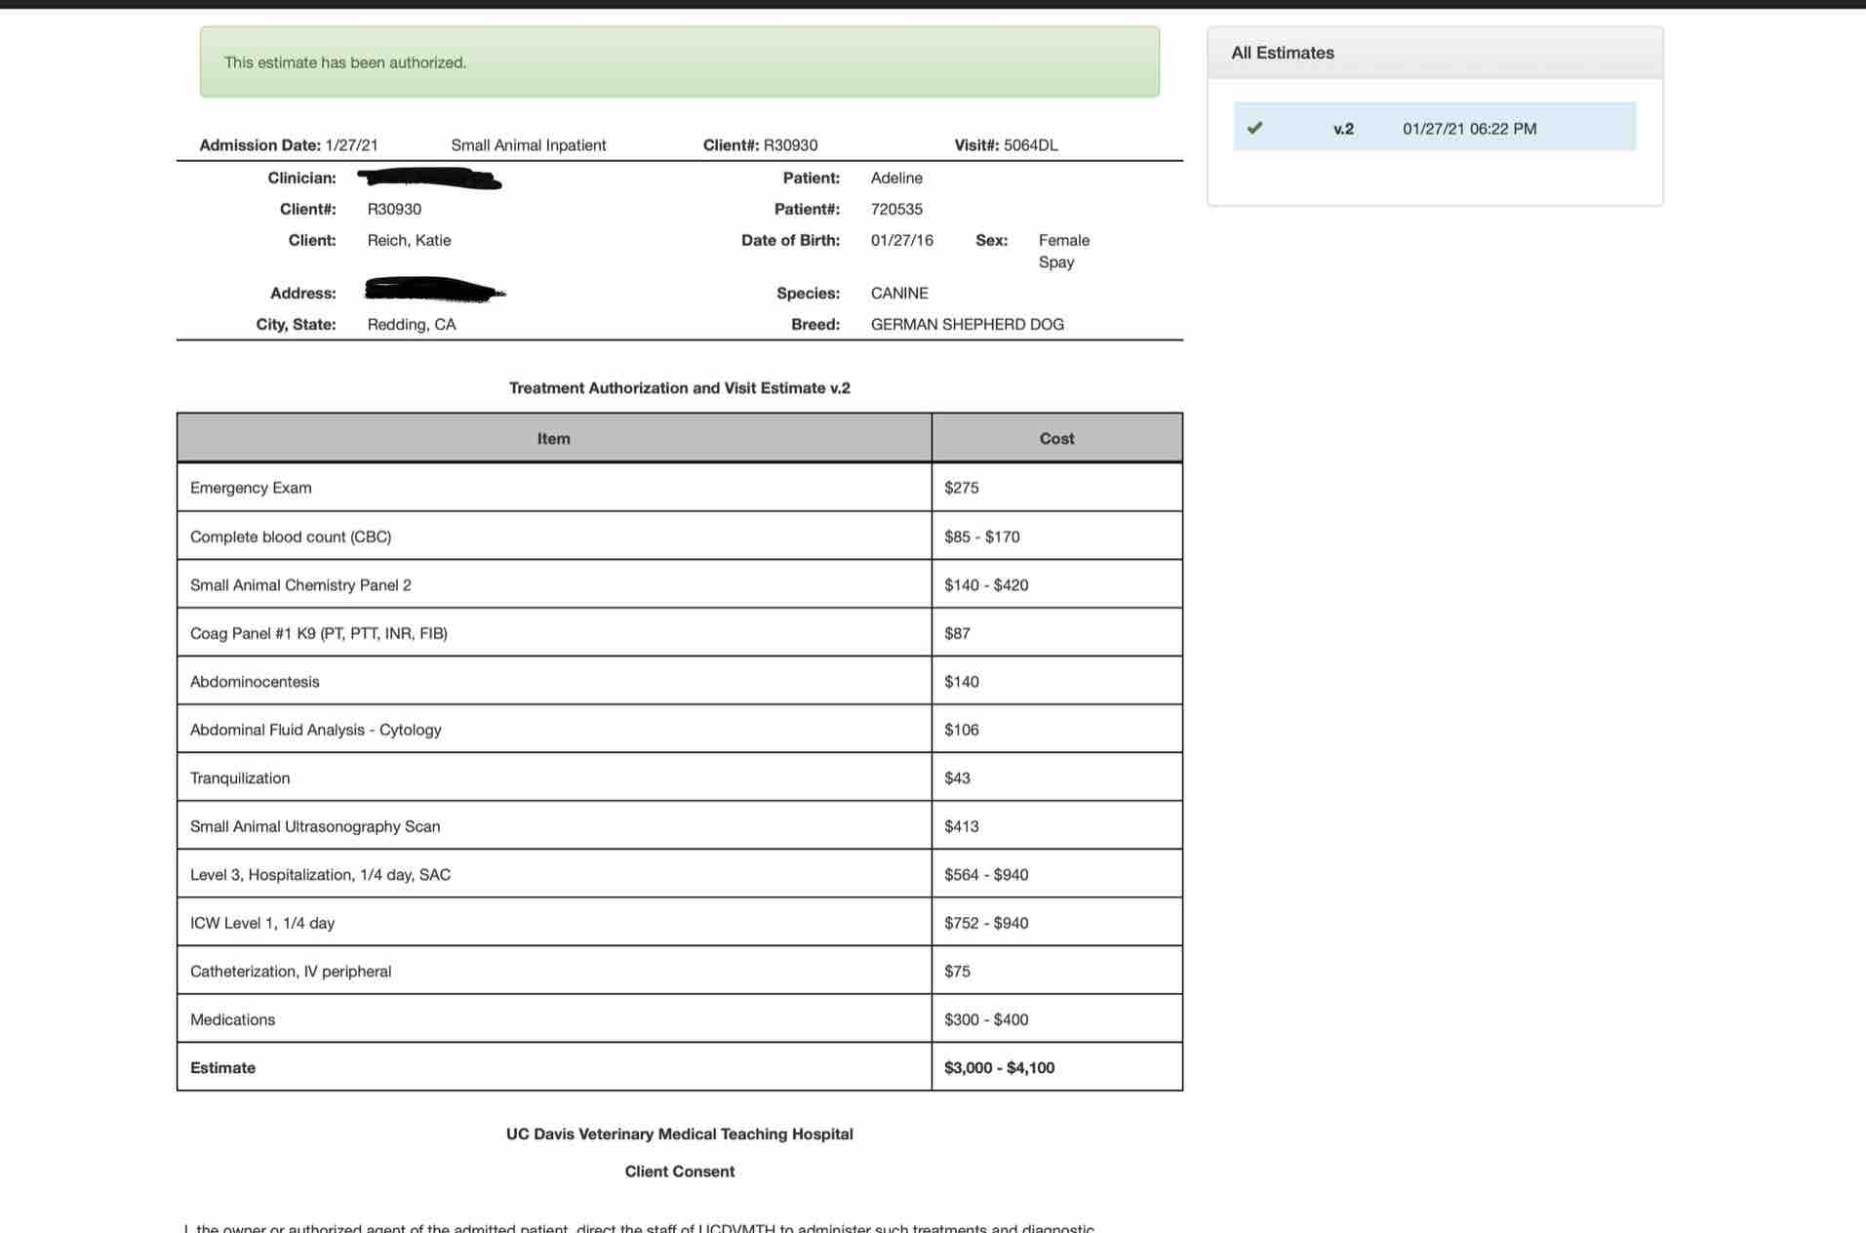Select the Emergency Exam row
1866x1233 pixels.
[x=680, y=487]
